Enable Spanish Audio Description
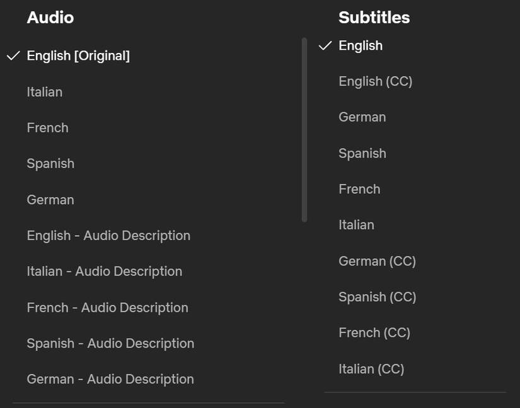The image size is (520, 408). tap(110, 343)
